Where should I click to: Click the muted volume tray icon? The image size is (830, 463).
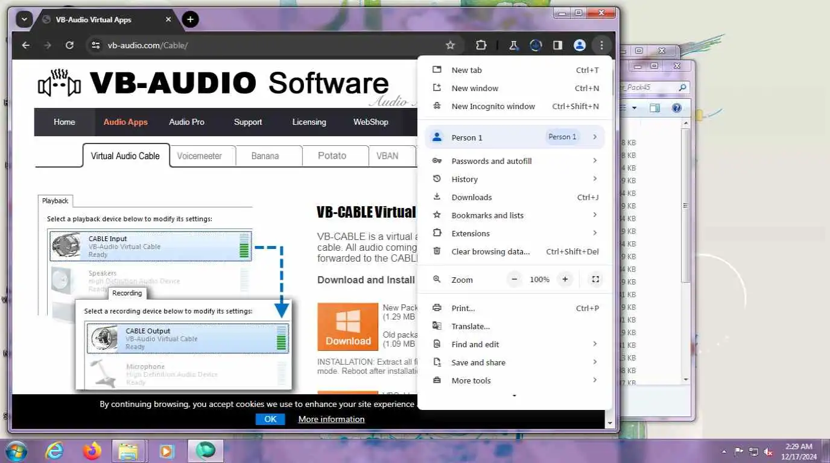pyautogui.click(x=768, y=452)
